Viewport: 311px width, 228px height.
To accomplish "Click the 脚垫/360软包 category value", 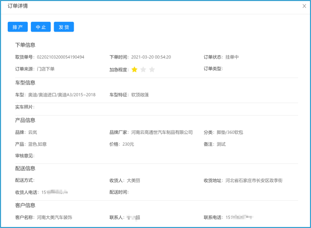I will pyautogui.click(x=229, y=132).
